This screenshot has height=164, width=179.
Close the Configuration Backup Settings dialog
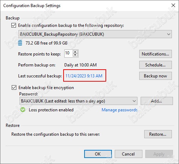pos(173,5)
